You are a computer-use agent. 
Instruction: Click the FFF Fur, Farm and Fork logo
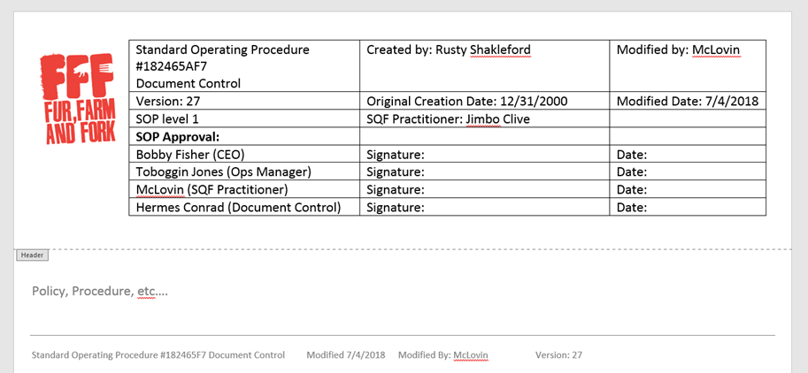pyautogui.click(x=77, y=98)
